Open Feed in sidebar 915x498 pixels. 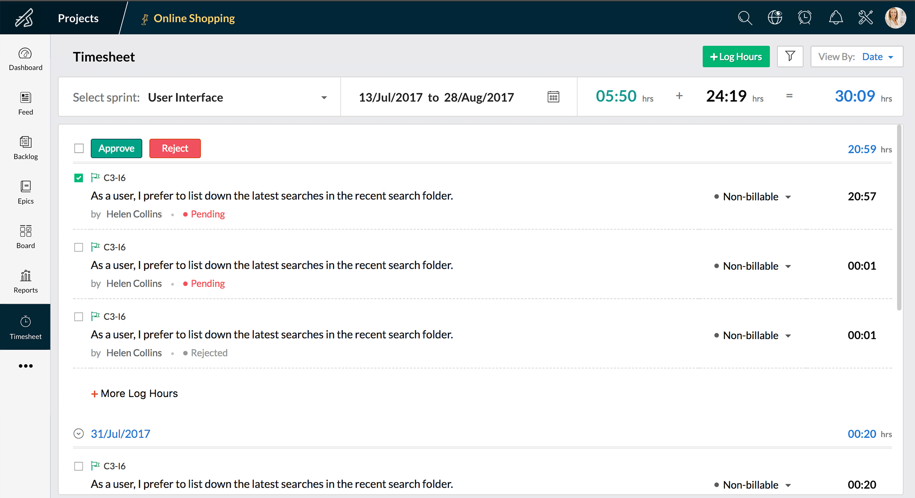point(25,104)
